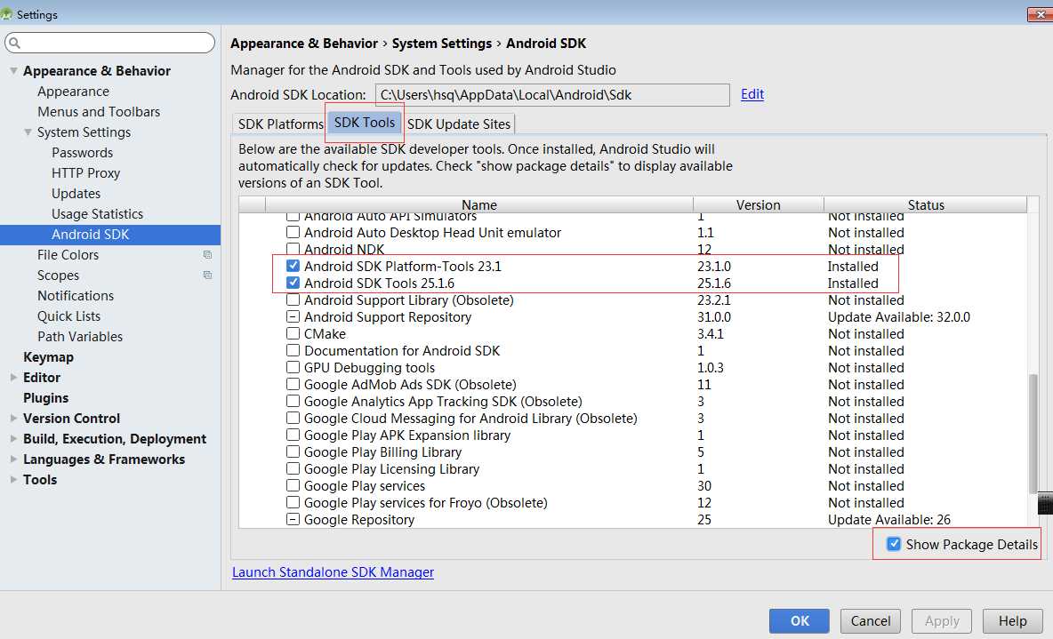Check Google Play Billing Library
This screenshot has height=639, width=1053.
[x=293, y=451]
